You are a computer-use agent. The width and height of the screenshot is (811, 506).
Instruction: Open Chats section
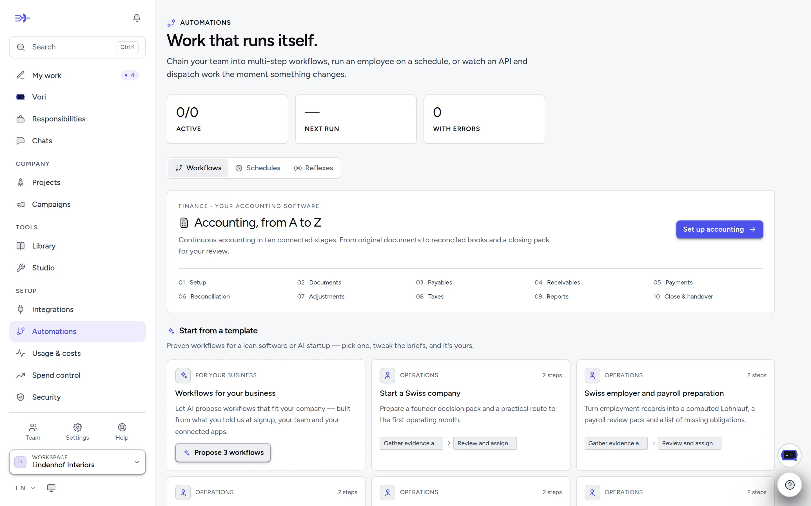pos(77,141)
